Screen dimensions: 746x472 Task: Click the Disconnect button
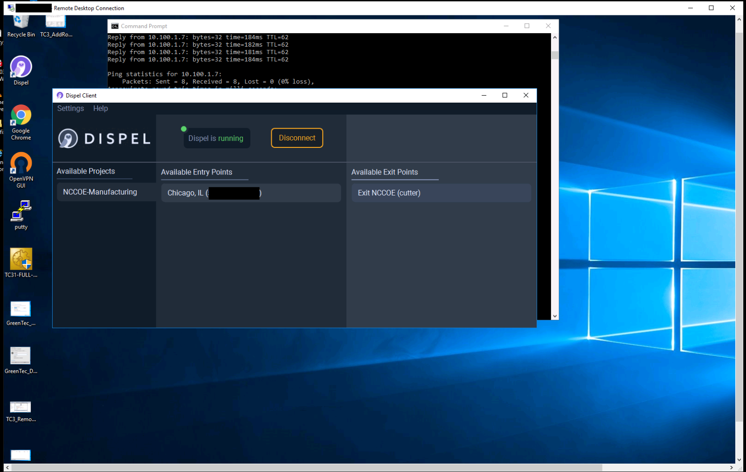click(297, 138)
